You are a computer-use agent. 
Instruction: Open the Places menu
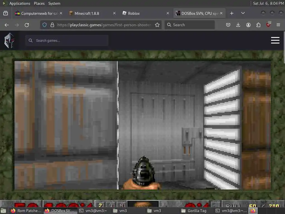pyautogui.click(x=39, y=3)
